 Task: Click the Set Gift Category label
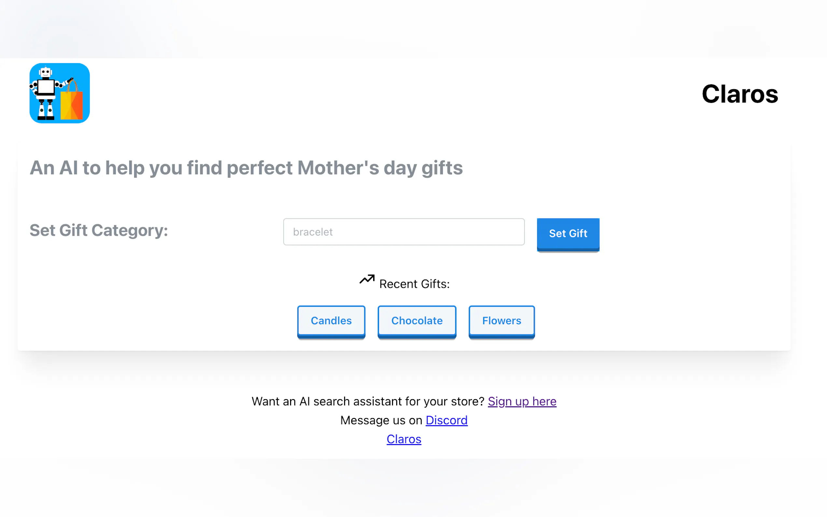click(x=98, y=230)
